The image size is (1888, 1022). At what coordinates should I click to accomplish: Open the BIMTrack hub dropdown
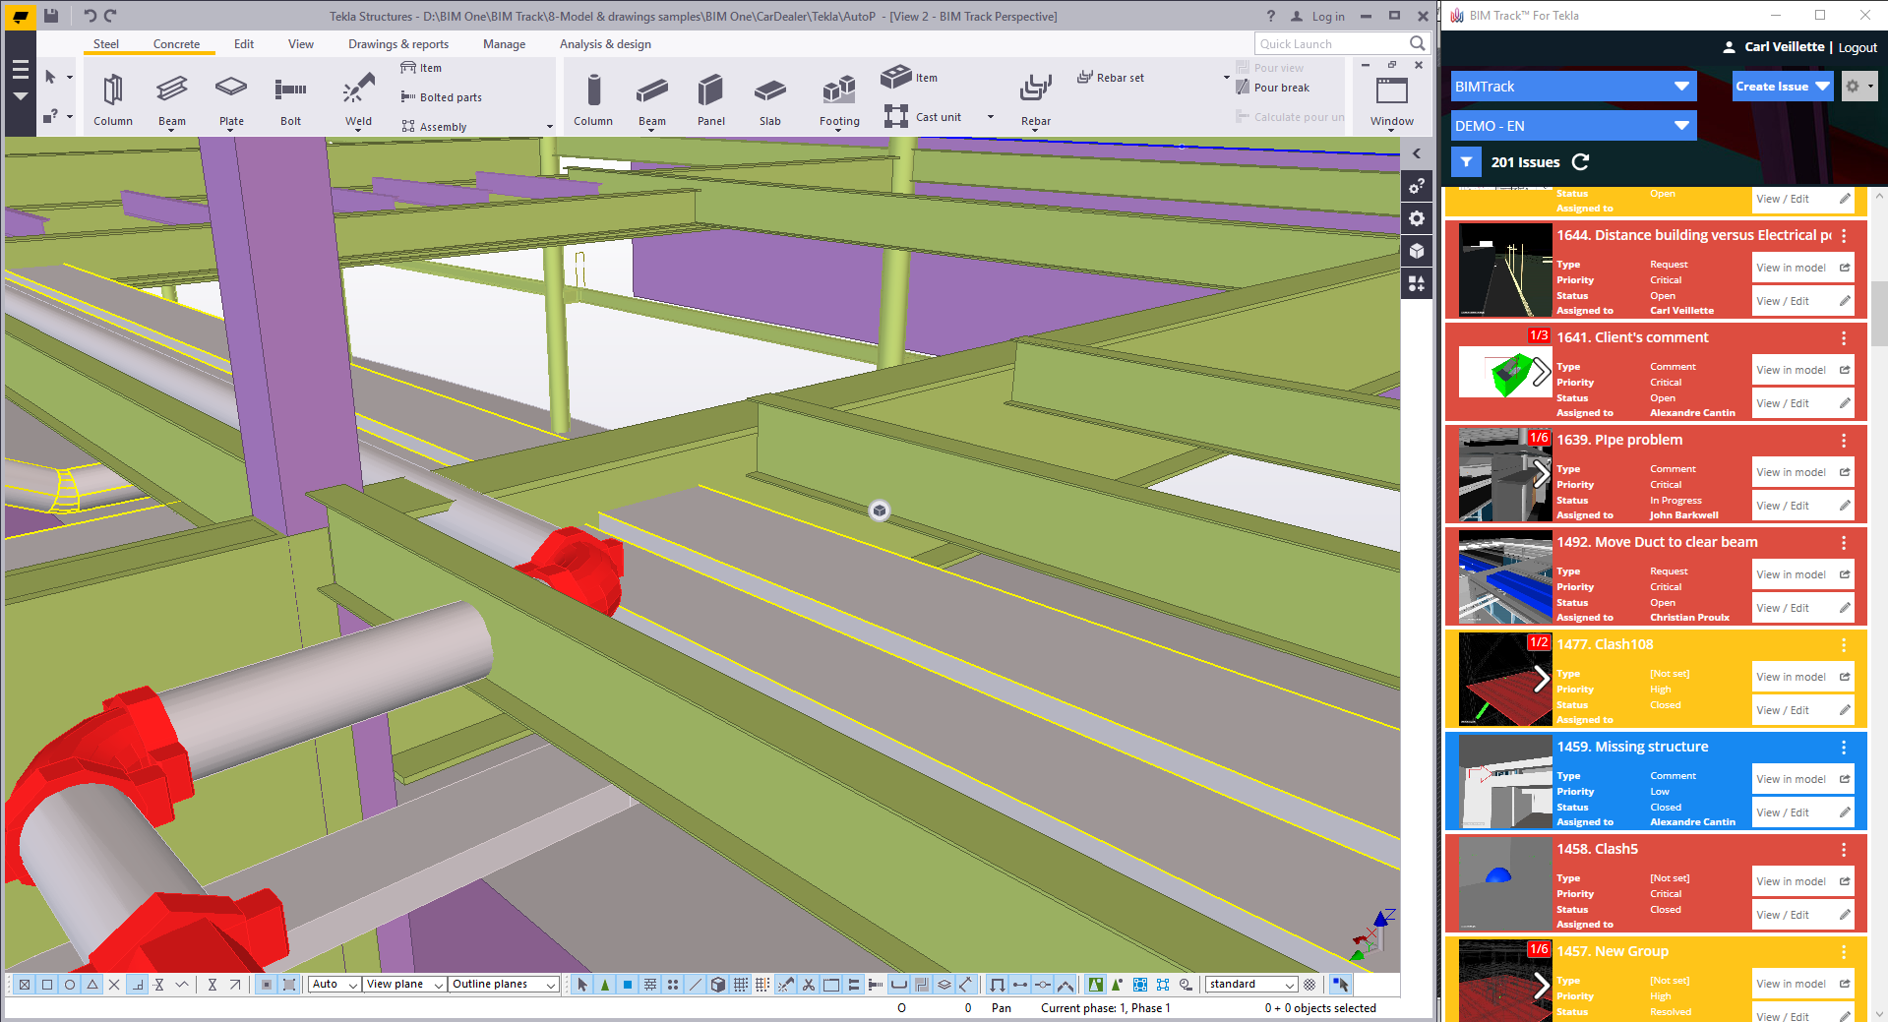click(1572, 87)
